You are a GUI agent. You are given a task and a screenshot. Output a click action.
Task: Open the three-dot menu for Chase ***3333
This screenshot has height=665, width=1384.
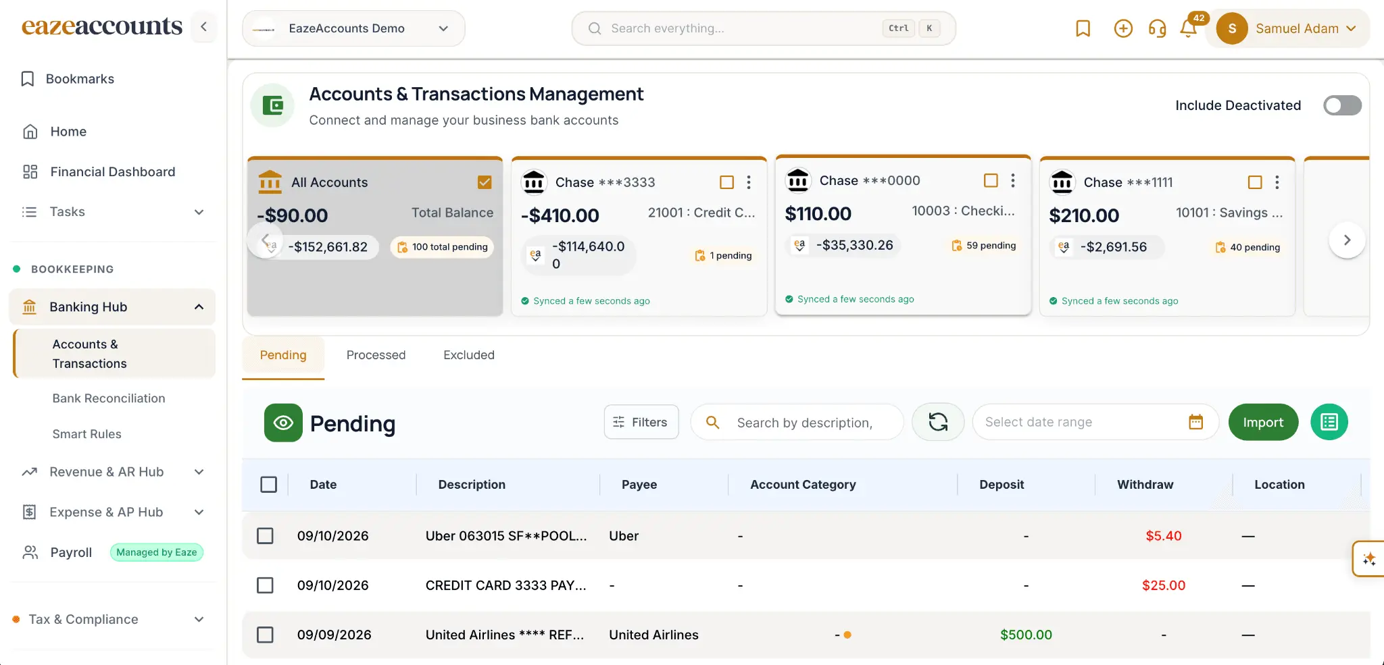click(x=749, y=182)
